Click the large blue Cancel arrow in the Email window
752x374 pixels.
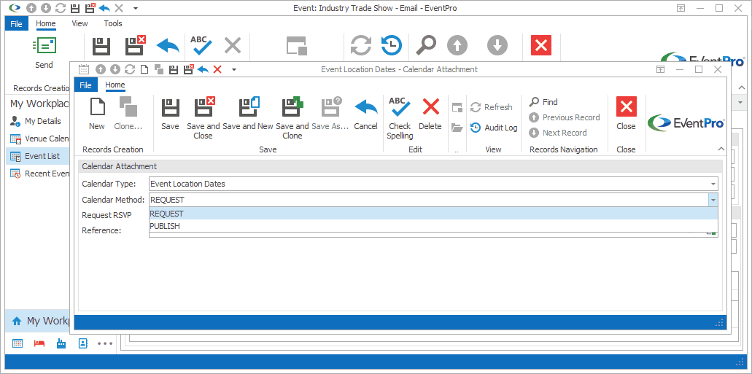[168, 46]
